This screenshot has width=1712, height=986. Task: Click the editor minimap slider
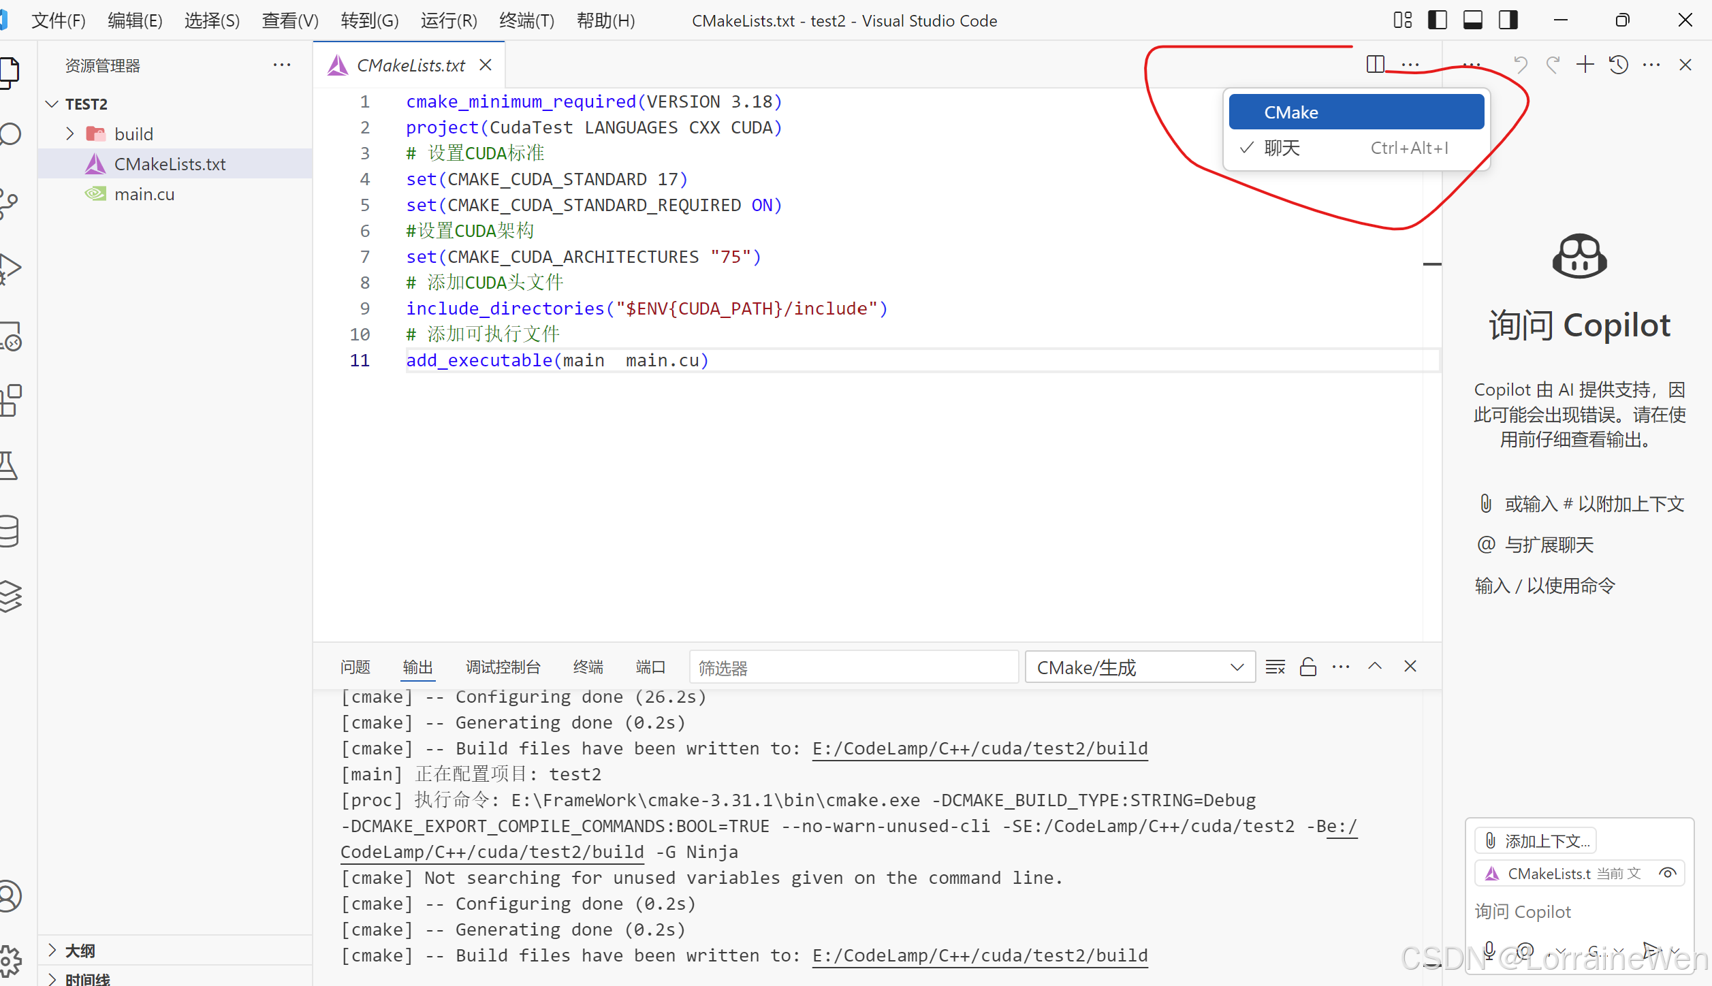1432,264
